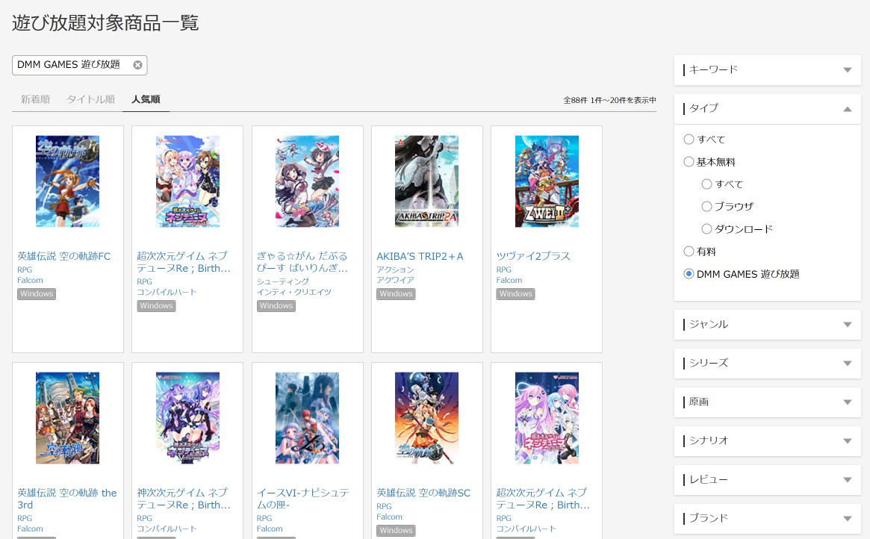Click Falcom brand under 空の軌跡FC
The image size is (870, 539).
30,281
